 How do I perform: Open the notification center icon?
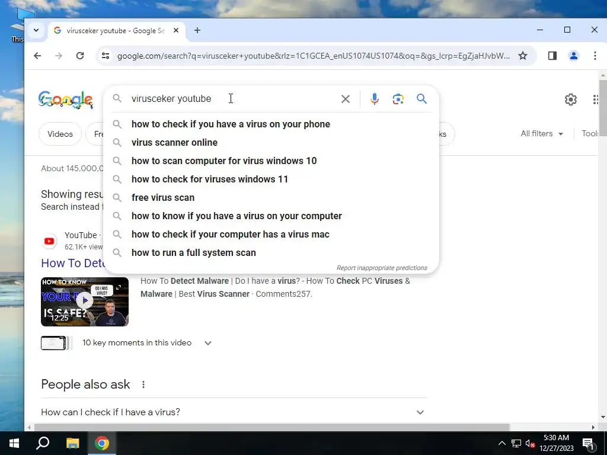[x=588, y=443]
